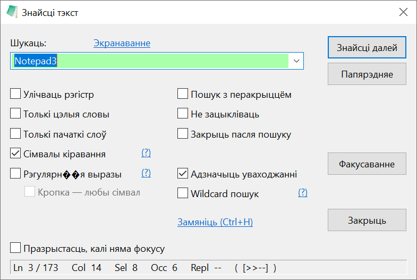The width and height of the screenshot is (417, 280).
Task: Enable the Толькі цэлыя словы checkbox
Action: pyautogui.click(x=15, y=114)
